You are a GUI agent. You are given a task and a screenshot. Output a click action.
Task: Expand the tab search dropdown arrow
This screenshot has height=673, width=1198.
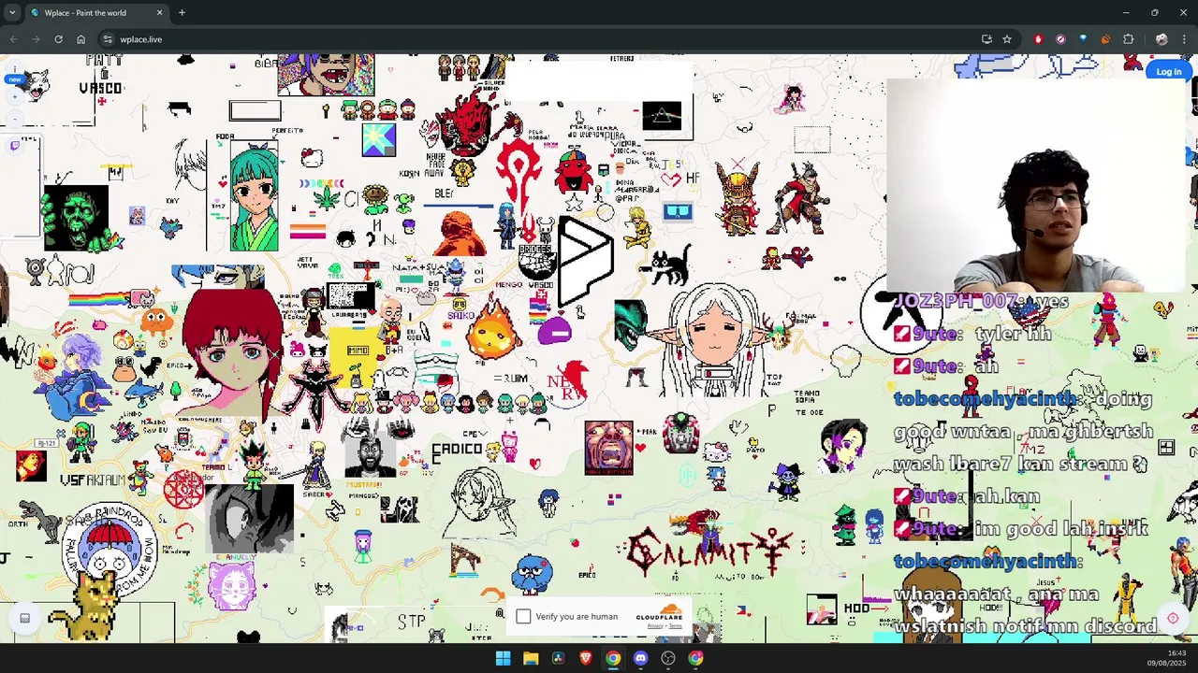12,13
